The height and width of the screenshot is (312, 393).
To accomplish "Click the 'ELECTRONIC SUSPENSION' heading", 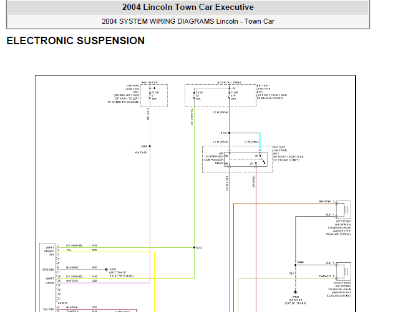I will click(x=75, y=40).
